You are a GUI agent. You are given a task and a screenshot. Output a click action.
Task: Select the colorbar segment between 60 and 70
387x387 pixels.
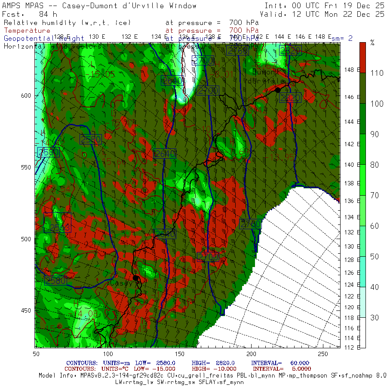[362, 211]
